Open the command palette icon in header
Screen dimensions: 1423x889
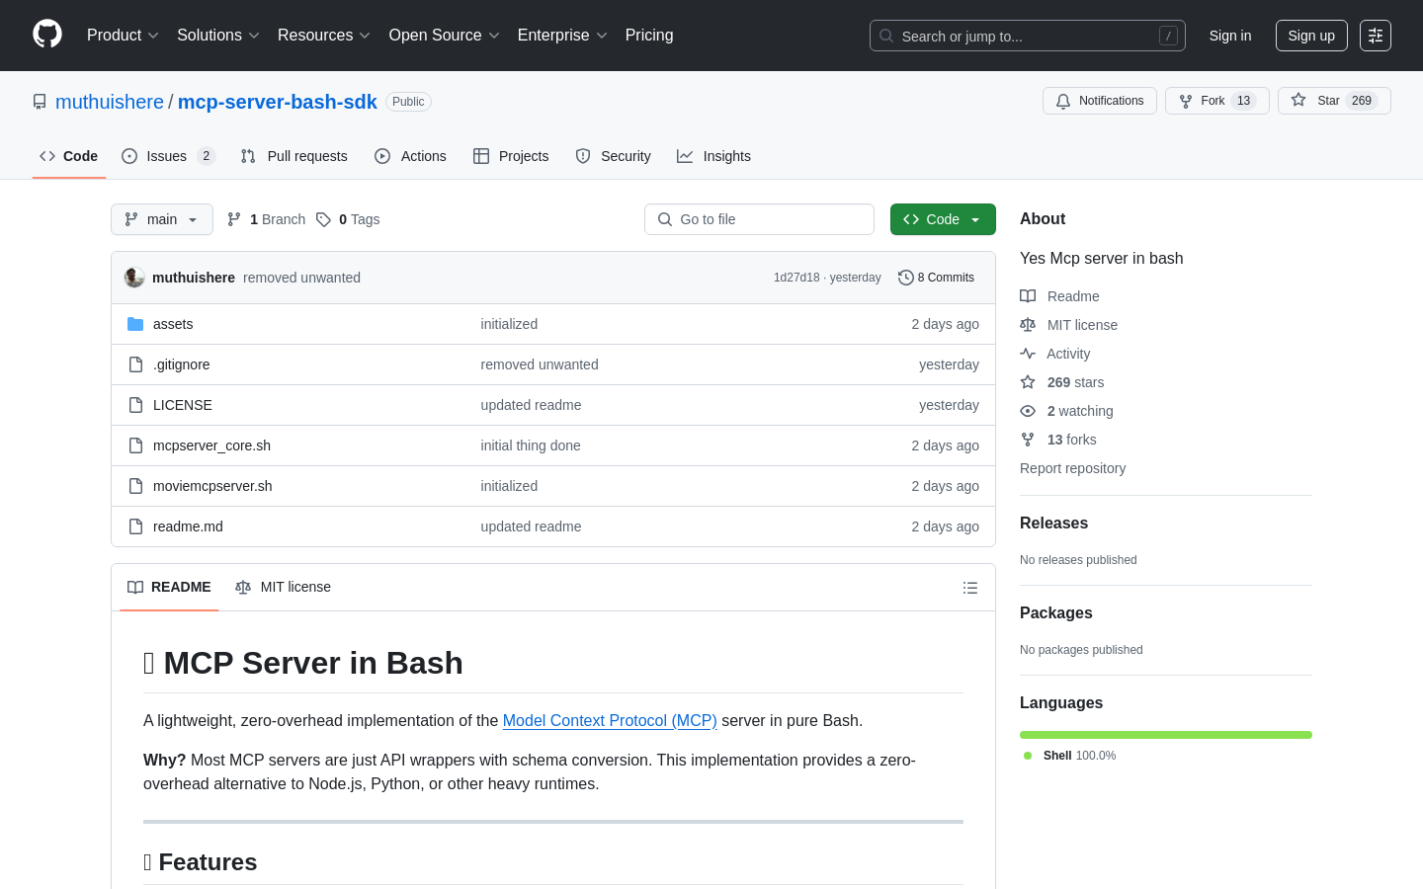(1376, 36)
